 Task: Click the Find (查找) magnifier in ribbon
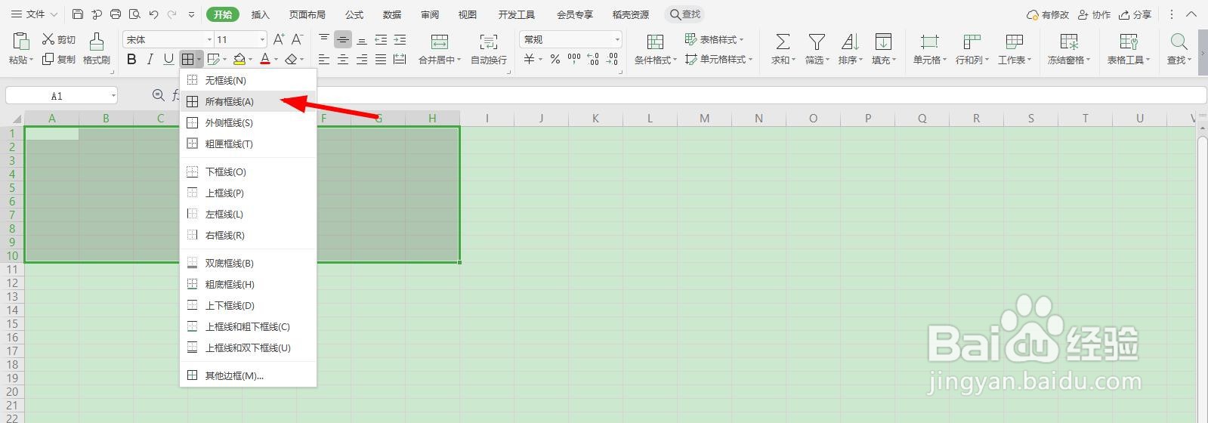pos(1178,41)
